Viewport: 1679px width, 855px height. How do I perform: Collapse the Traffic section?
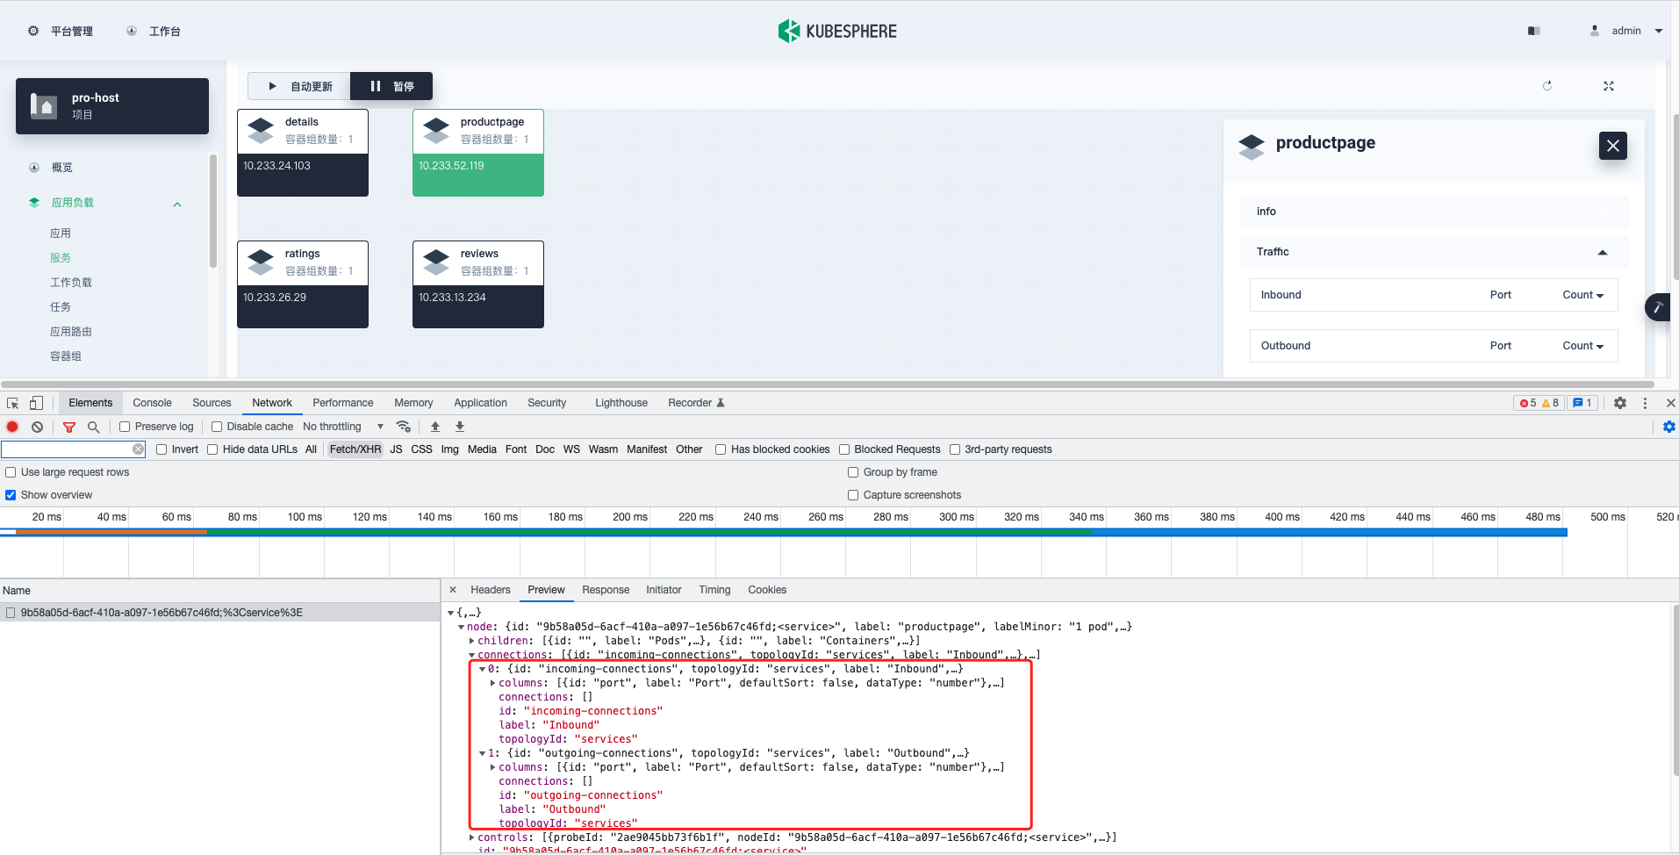tap(1603, 252)
